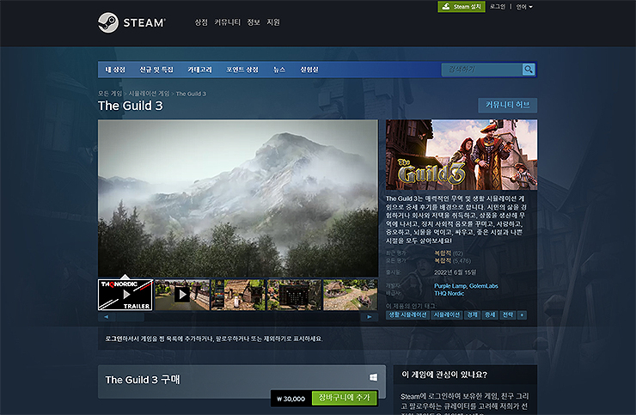Image resolution: width=636 pixels, height=415 pixels.
Task: Open the 상점 top menu
Action: 201,22
